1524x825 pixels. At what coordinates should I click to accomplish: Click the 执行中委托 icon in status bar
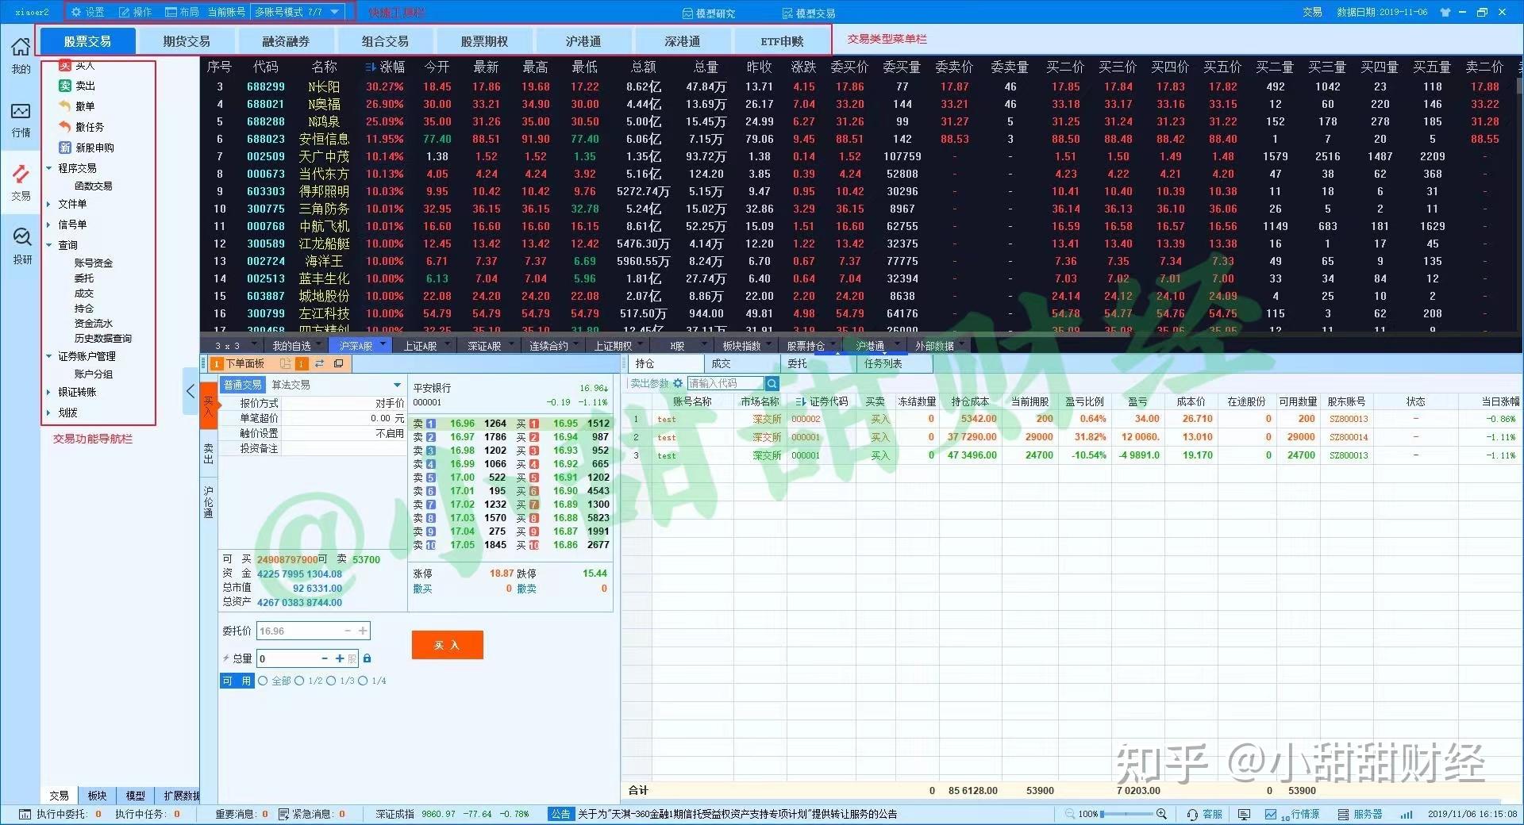click(x=25, y=814)
